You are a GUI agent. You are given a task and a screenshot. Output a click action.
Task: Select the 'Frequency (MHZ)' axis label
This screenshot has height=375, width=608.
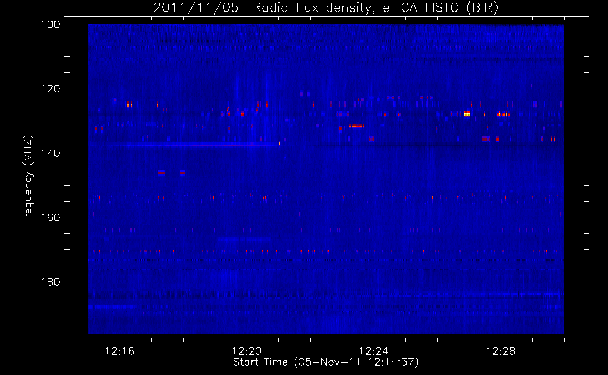[28, 180]
